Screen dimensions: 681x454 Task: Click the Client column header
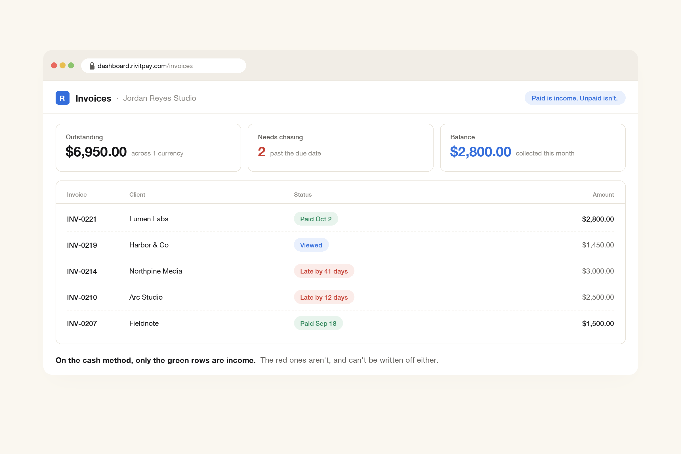[137, 195]
